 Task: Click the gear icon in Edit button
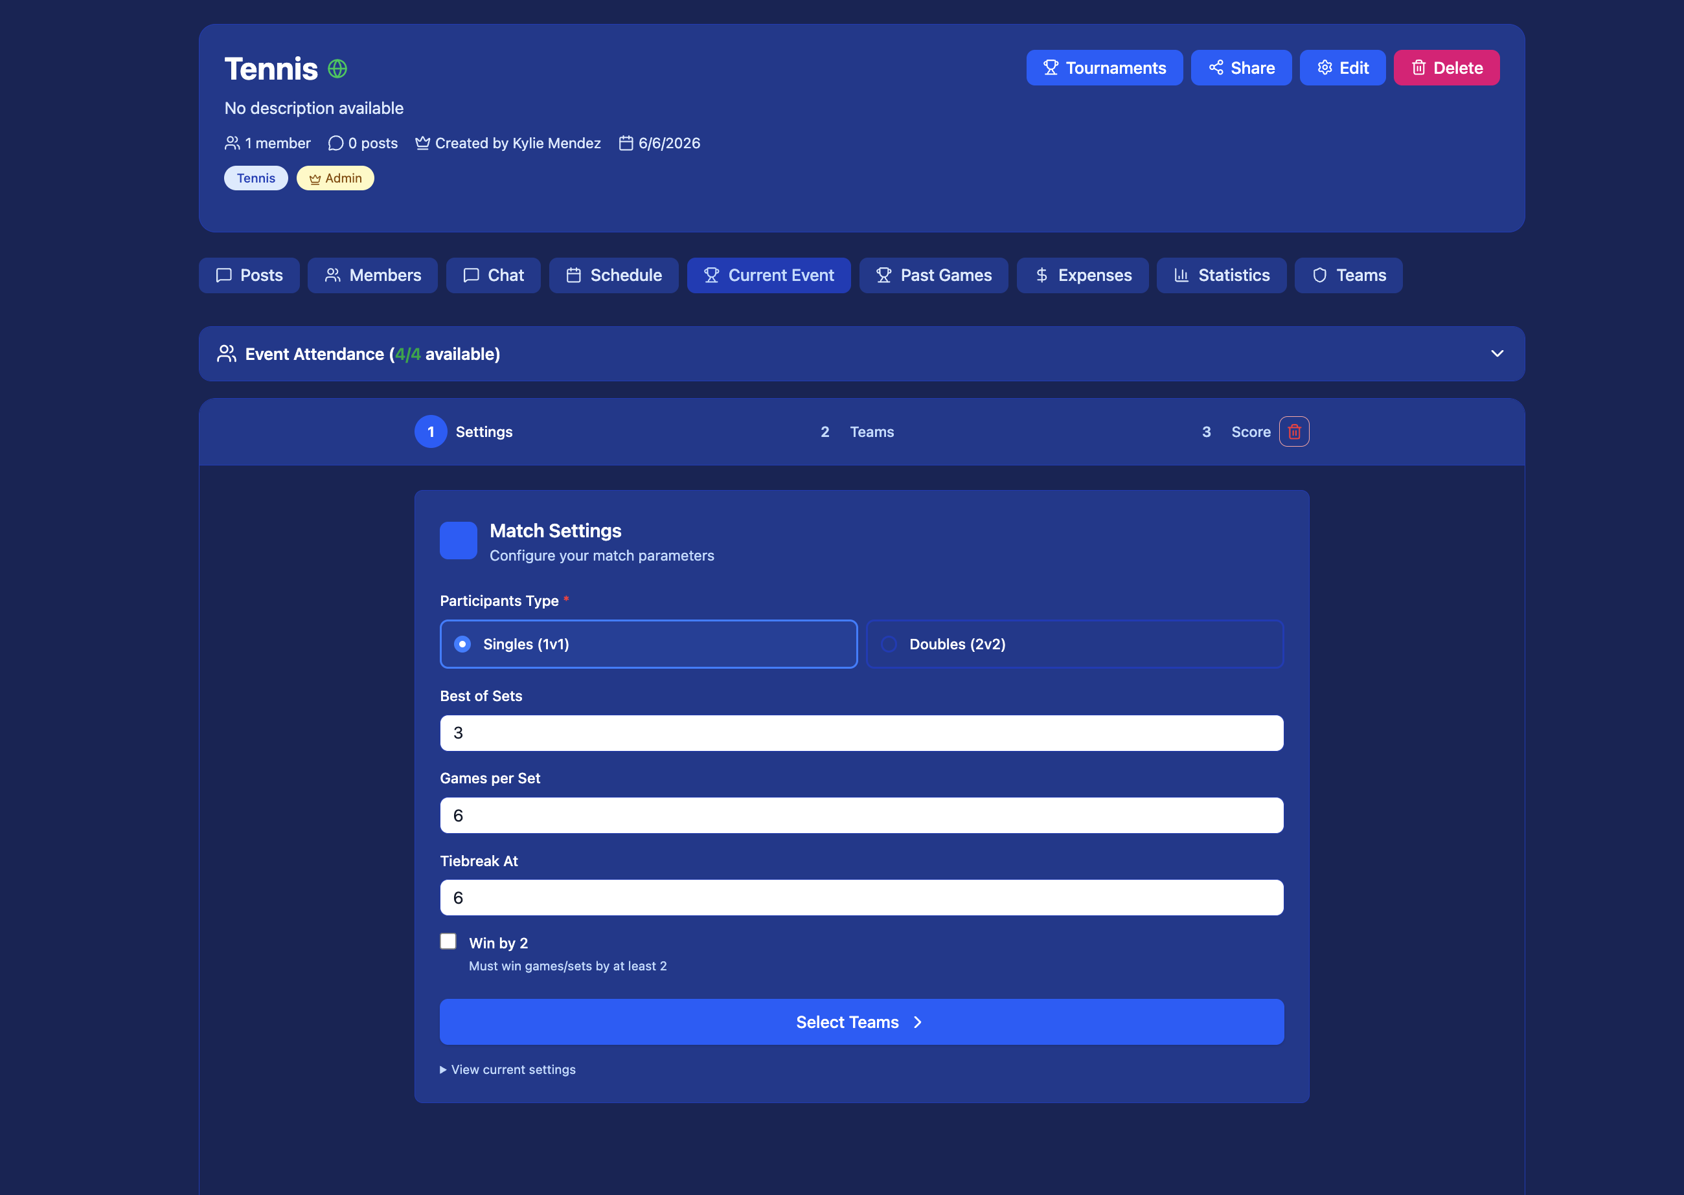[1324, 68]
